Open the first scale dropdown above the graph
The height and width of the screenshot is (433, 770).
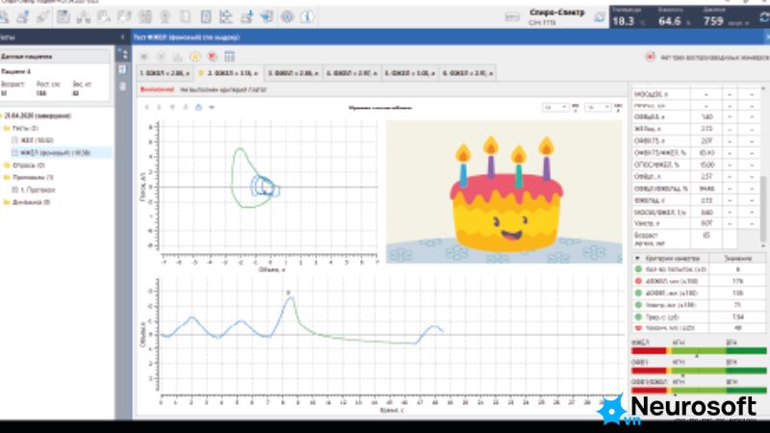click(555, 107)
